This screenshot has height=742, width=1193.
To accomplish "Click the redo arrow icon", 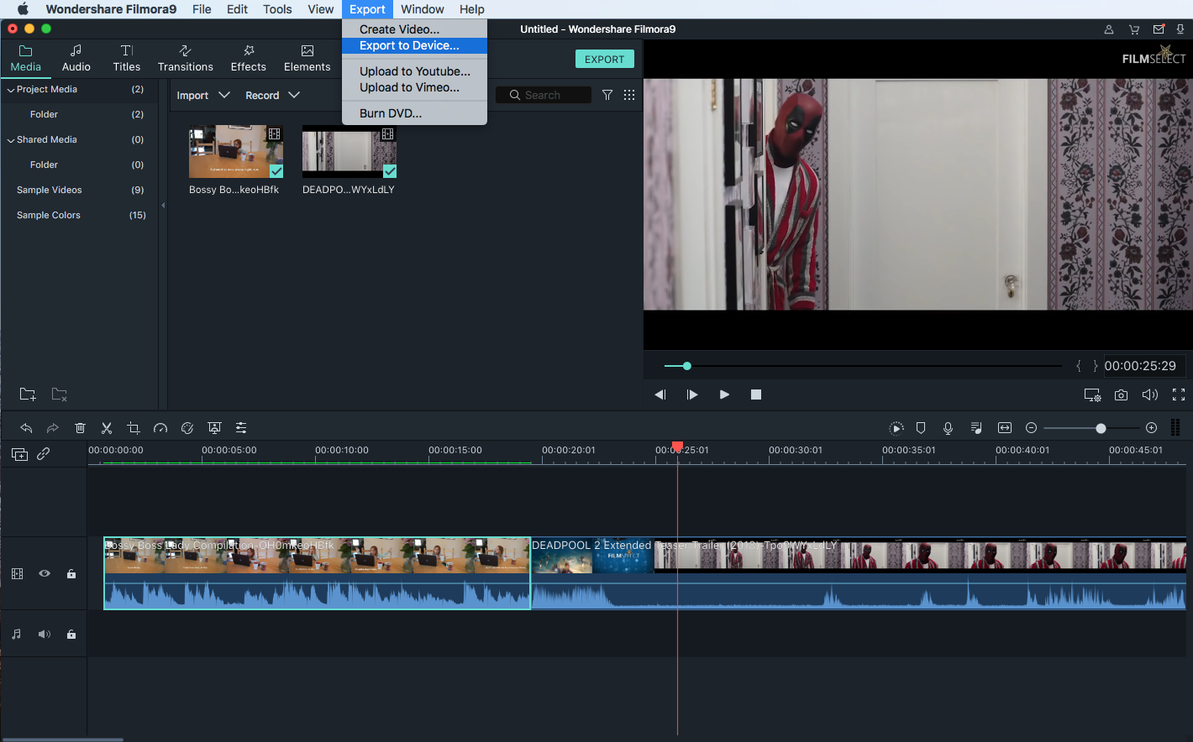I will tap(53, 428).
